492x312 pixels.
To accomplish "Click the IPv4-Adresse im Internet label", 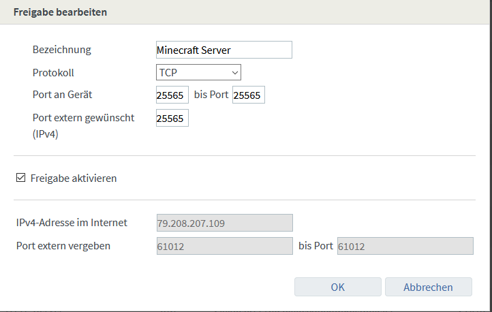I will tap(72, 223).
